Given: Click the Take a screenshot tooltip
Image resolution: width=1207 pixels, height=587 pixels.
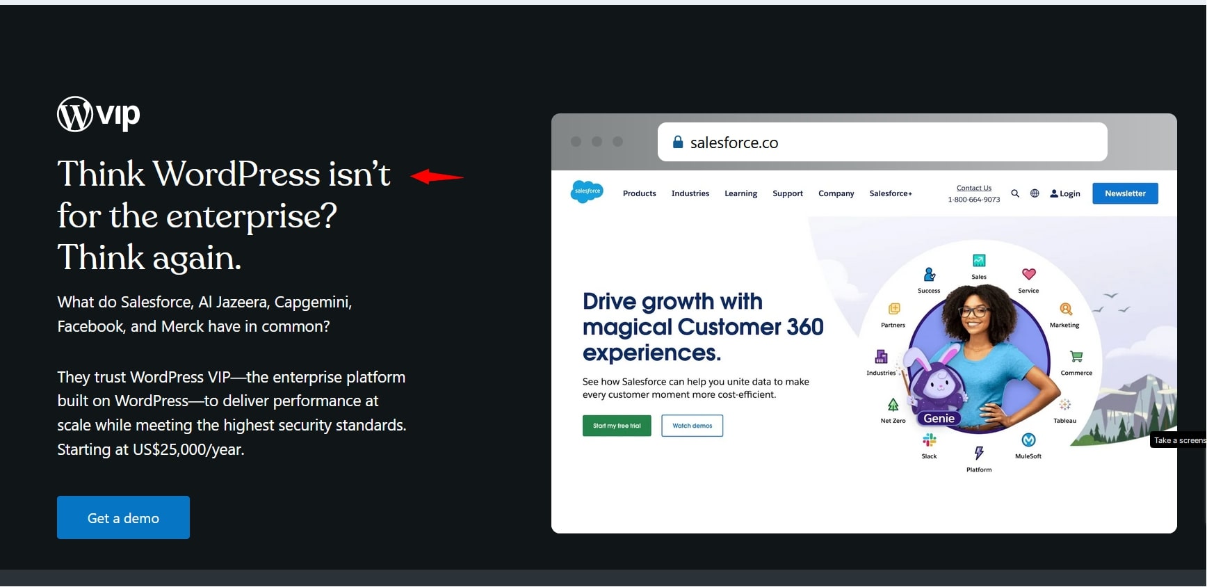Looking at the screenshot, I should [1178, 440].
